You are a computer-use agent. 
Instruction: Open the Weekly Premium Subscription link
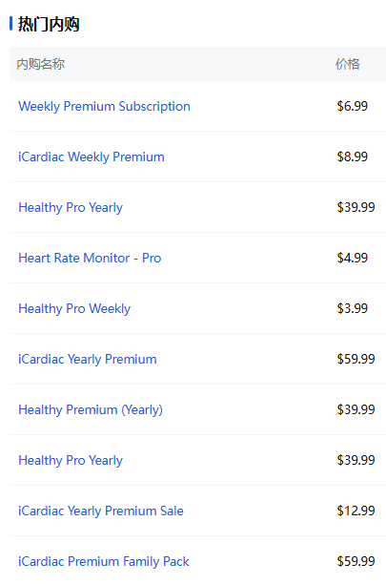pos(104,107)
